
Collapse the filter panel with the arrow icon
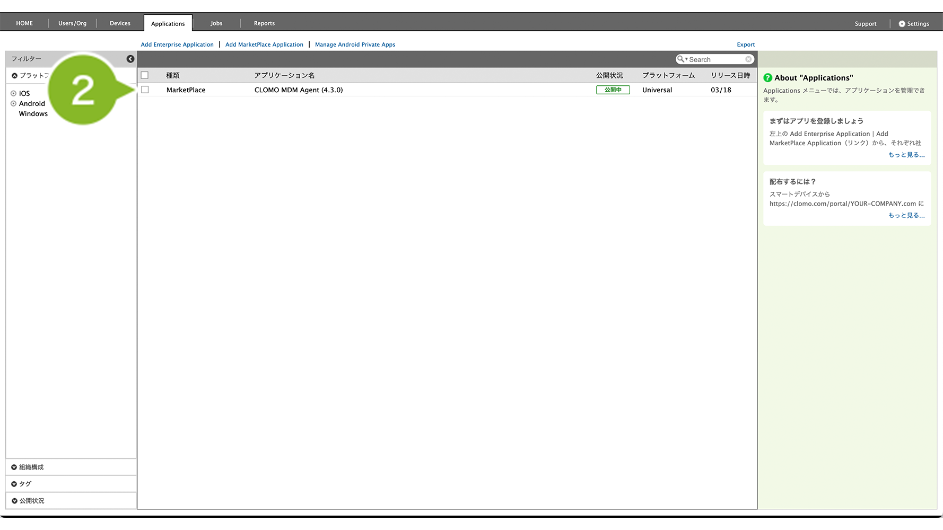tap(130, 59)
